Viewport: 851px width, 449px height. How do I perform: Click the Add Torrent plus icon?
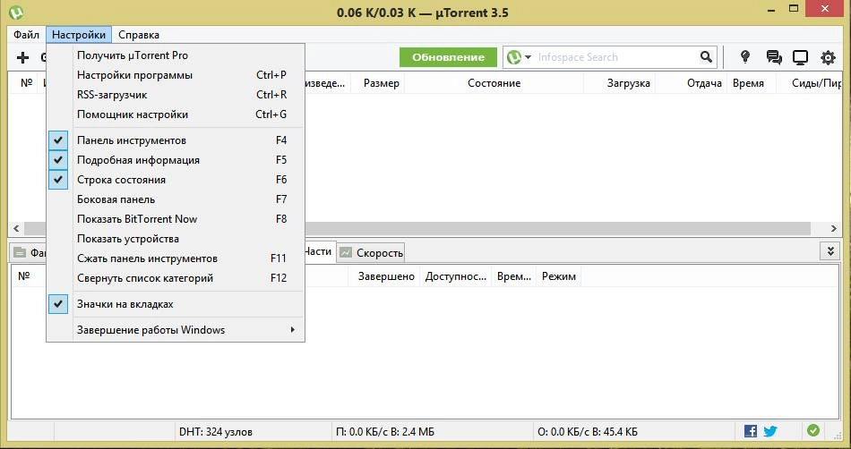(22, 57)
